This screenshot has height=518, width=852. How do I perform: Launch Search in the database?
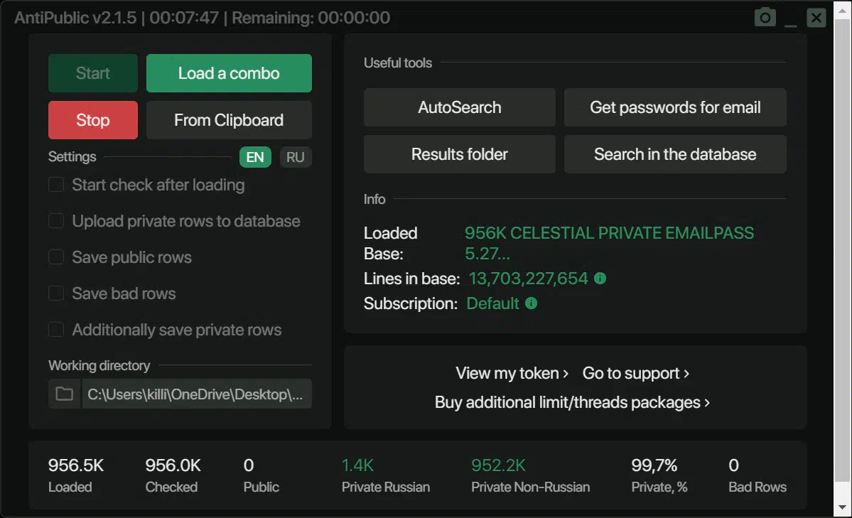[x=675, y=154]
